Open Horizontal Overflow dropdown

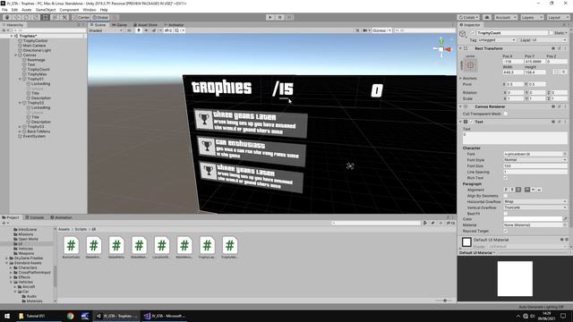(x=535, y=201)
